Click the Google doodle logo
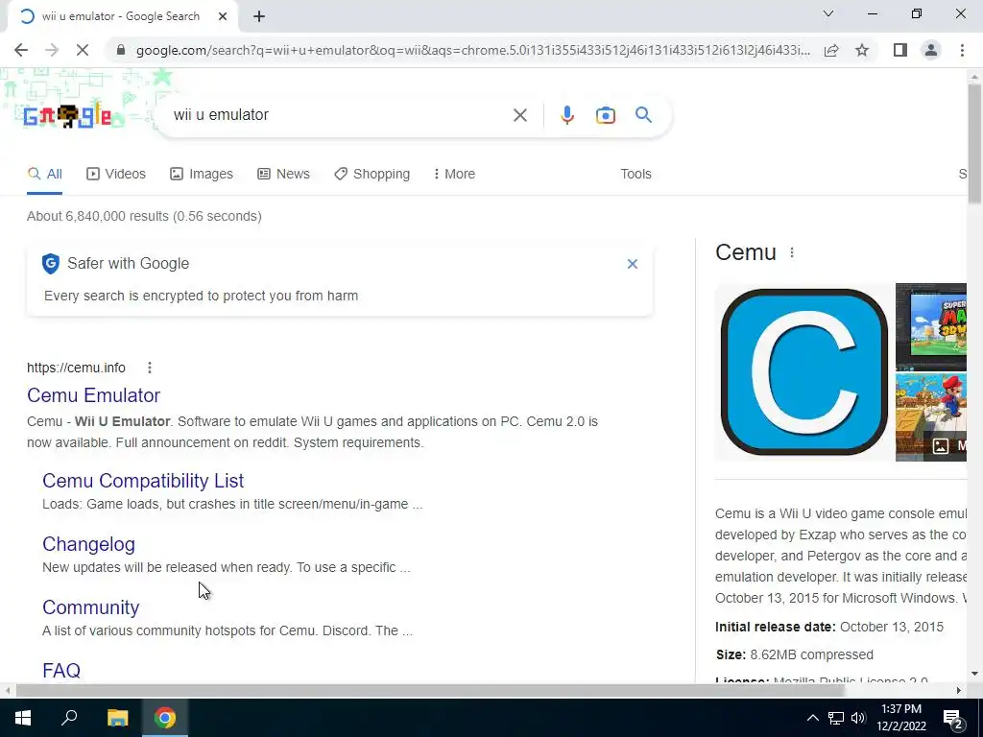 [x=68, y=116]
